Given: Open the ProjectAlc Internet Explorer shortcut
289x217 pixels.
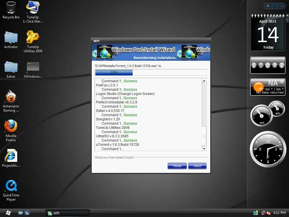Looking at the screenshot, I should pos(11,158).
